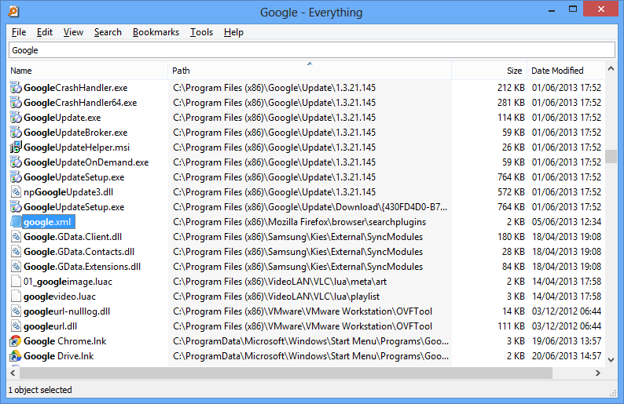The width and height of the screenshot is (624, 404).
Task: Click the GoogleUpdate.exe file icon
Action: coord(16,118)
